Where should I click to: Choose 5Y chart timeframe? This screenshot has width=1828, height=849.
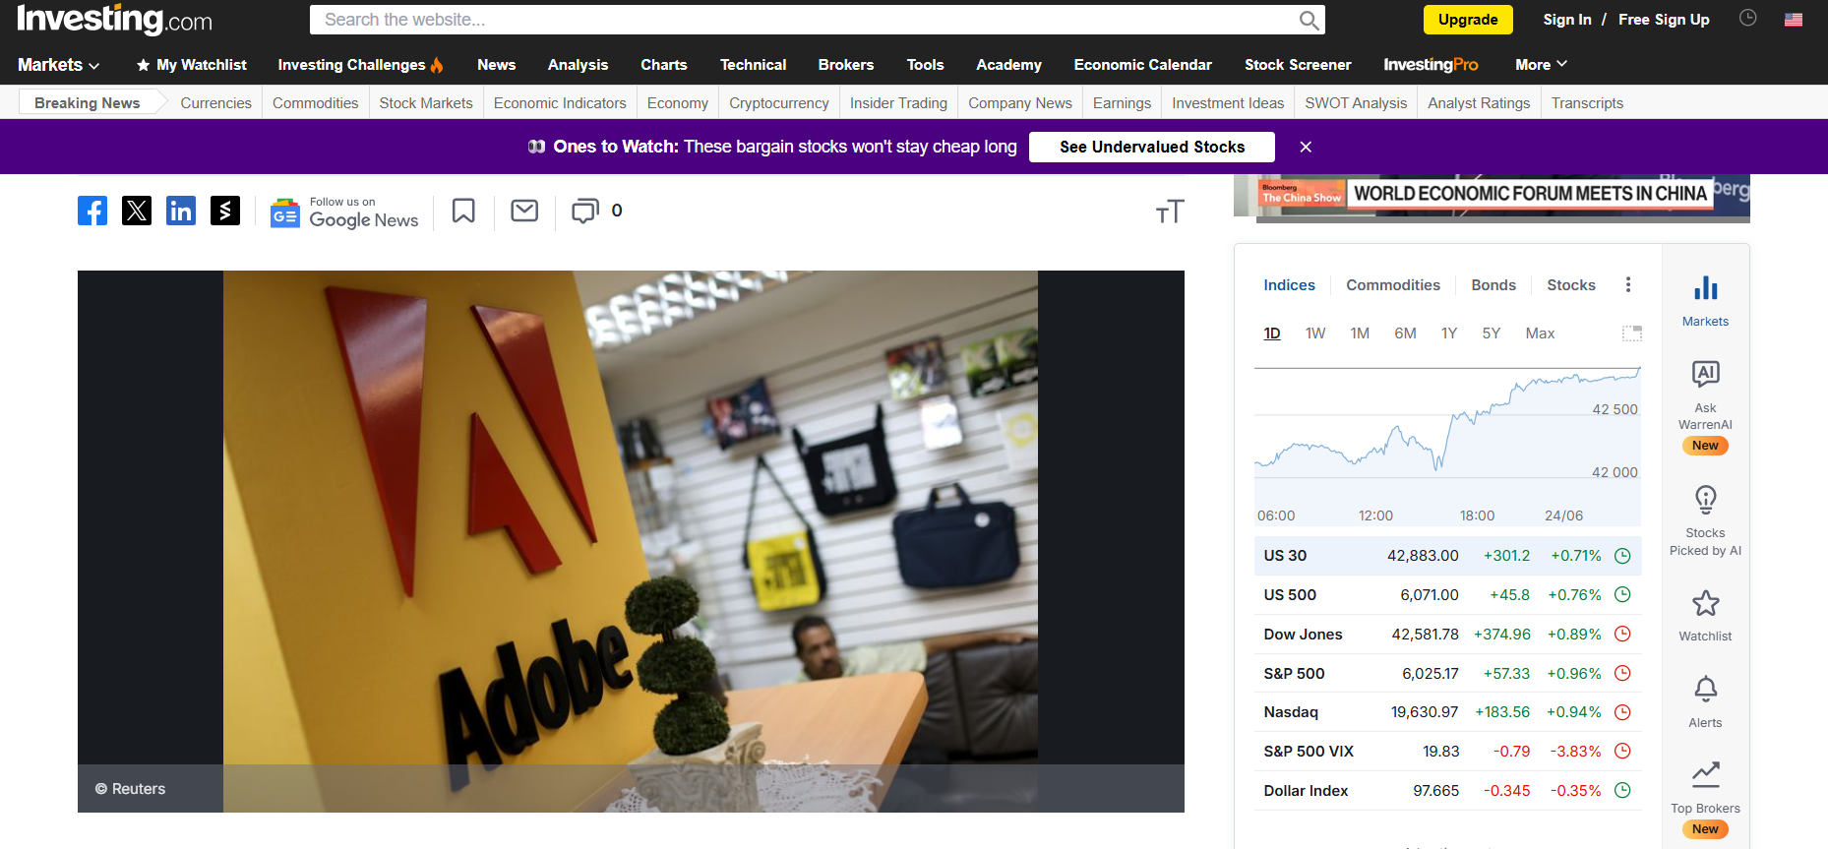pyautogui.click(x=1492, y=334)
